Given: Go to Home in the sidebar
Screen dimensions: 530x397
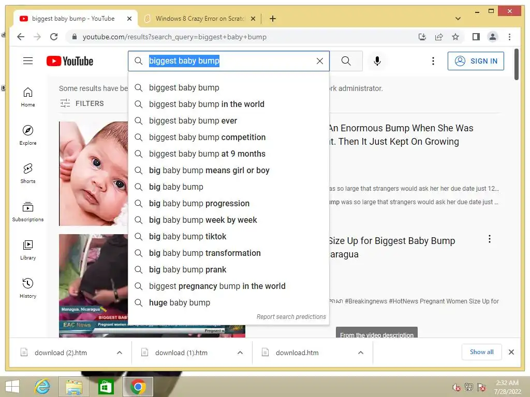Looking at the screenshot, I should click(x=28, y=97).
